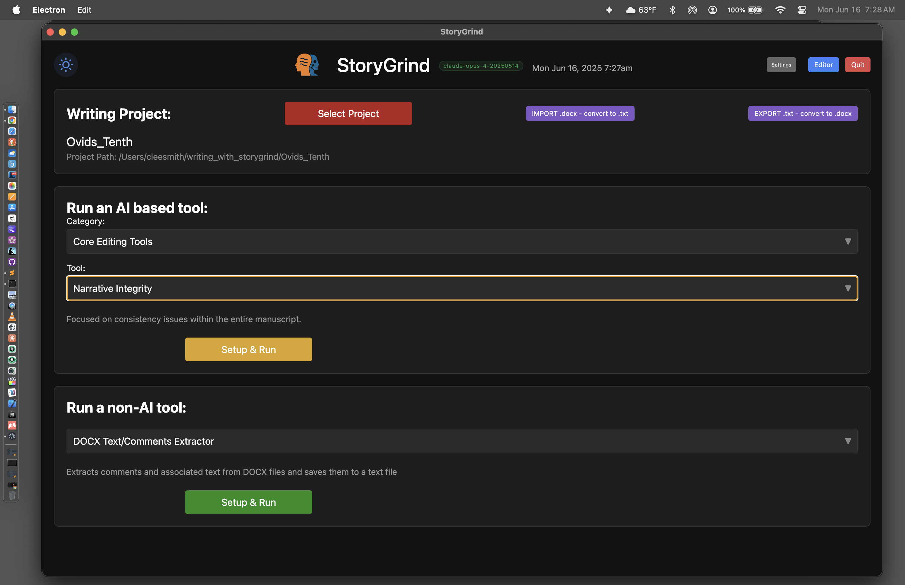905x585 pixels.
Task: Open the Edit menu
Action: coord(84,10)
